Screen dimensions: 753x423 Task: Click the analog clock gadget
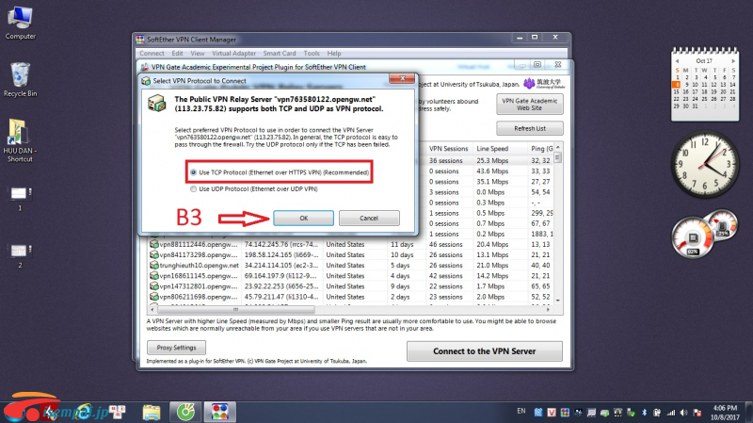705,164
